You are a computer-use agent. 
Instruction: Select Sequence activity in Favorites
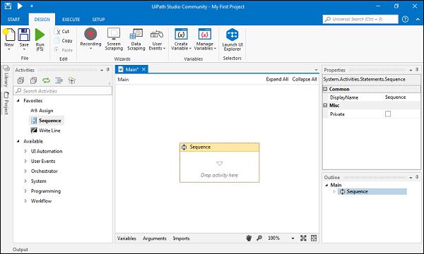coord(47,121)
